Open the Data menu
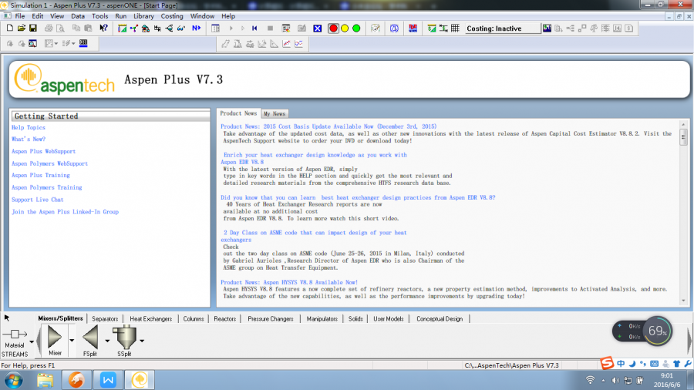Image resolution: width=694 pixels, height=390 pixels. 77,16
